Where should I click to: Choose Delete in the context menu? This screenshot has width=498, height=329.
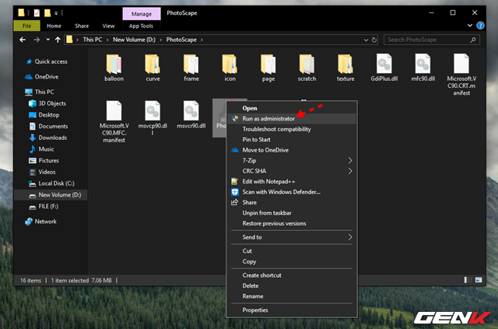(x=292, y=285)
